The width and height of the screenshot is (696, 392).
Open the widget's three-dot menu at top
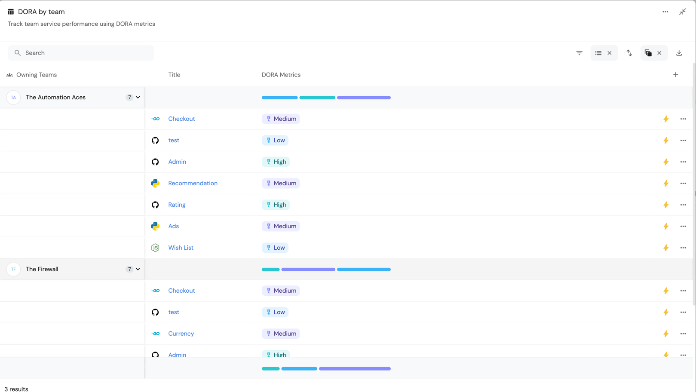click(665, 12)
